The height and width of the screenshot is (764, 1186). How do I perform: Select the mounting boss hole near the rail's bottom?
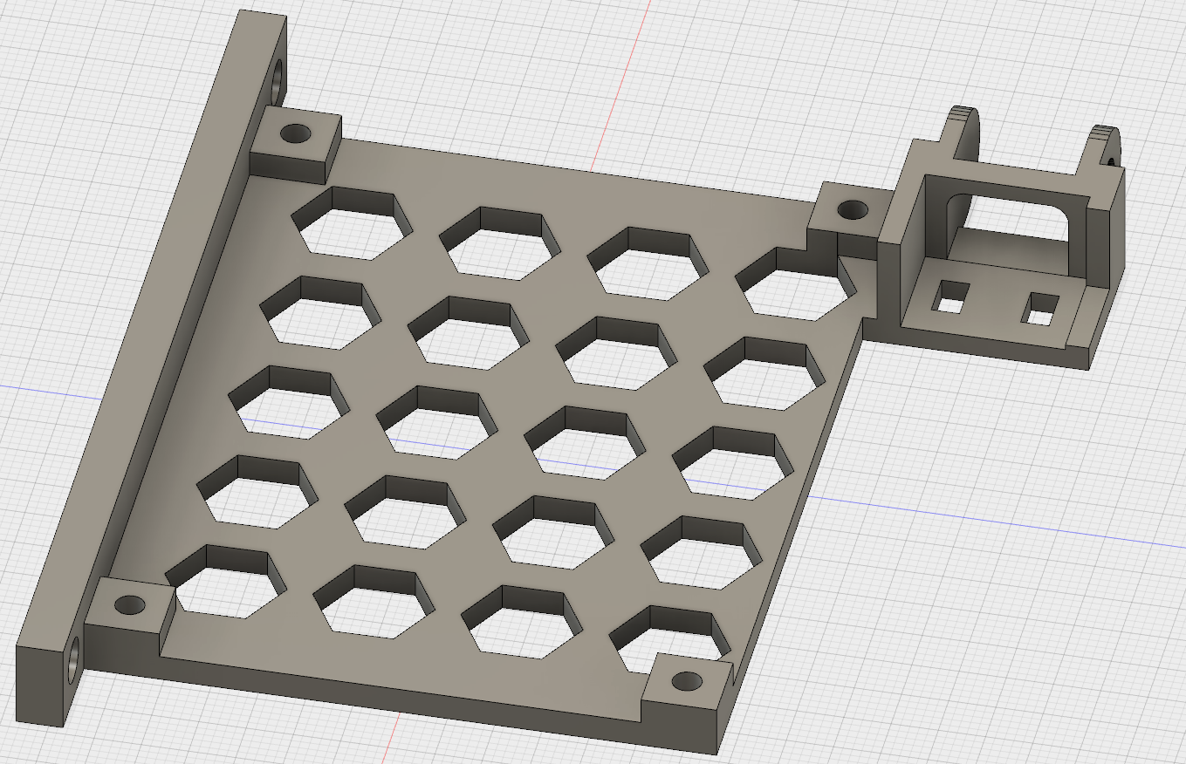pyautogui.click(x=130, y=604)
